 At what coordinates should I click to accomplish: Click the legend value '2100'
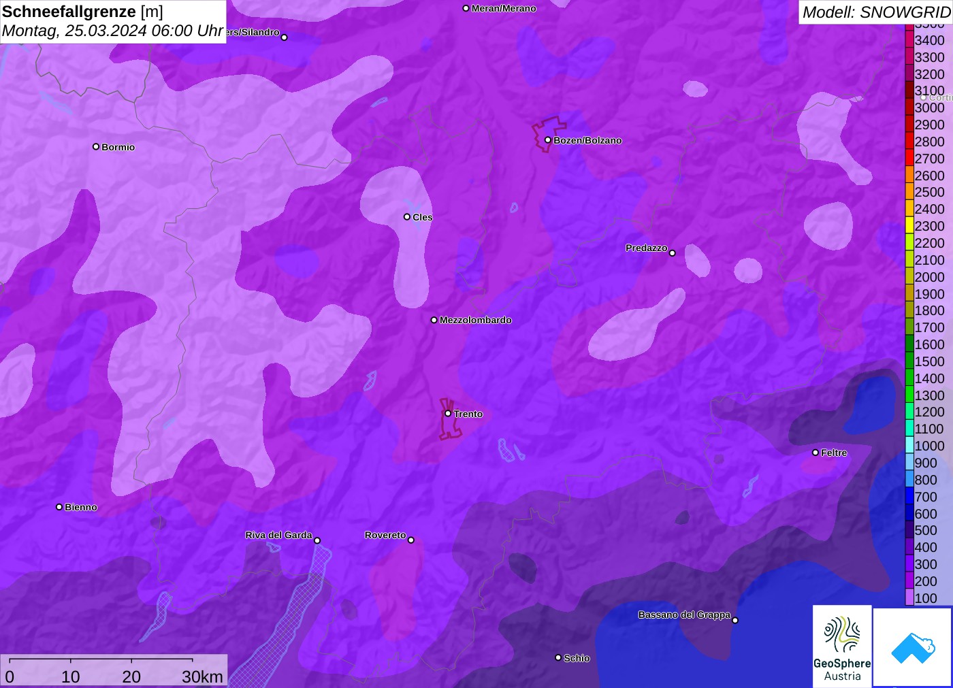[929, 260]
